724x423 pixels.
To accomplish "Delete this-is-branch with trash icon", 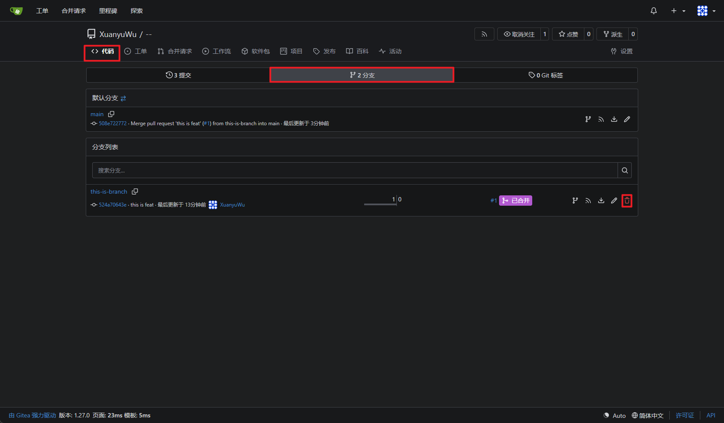I will [627, 201].
